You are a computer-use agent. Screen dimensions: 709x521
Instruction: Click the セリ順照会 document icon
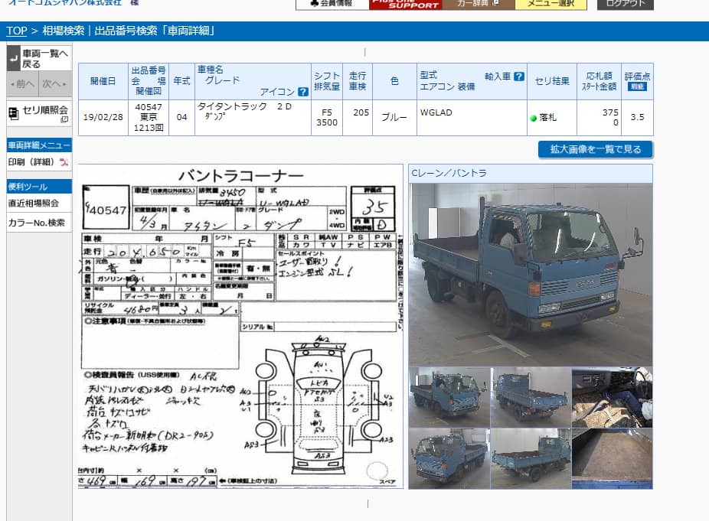point(14,112)
